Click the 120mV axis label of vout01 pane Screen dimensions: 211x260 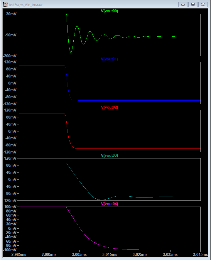coord(10,62)
